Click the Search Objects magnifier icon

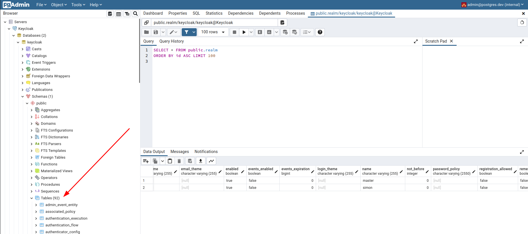click(x=135, y=14)
